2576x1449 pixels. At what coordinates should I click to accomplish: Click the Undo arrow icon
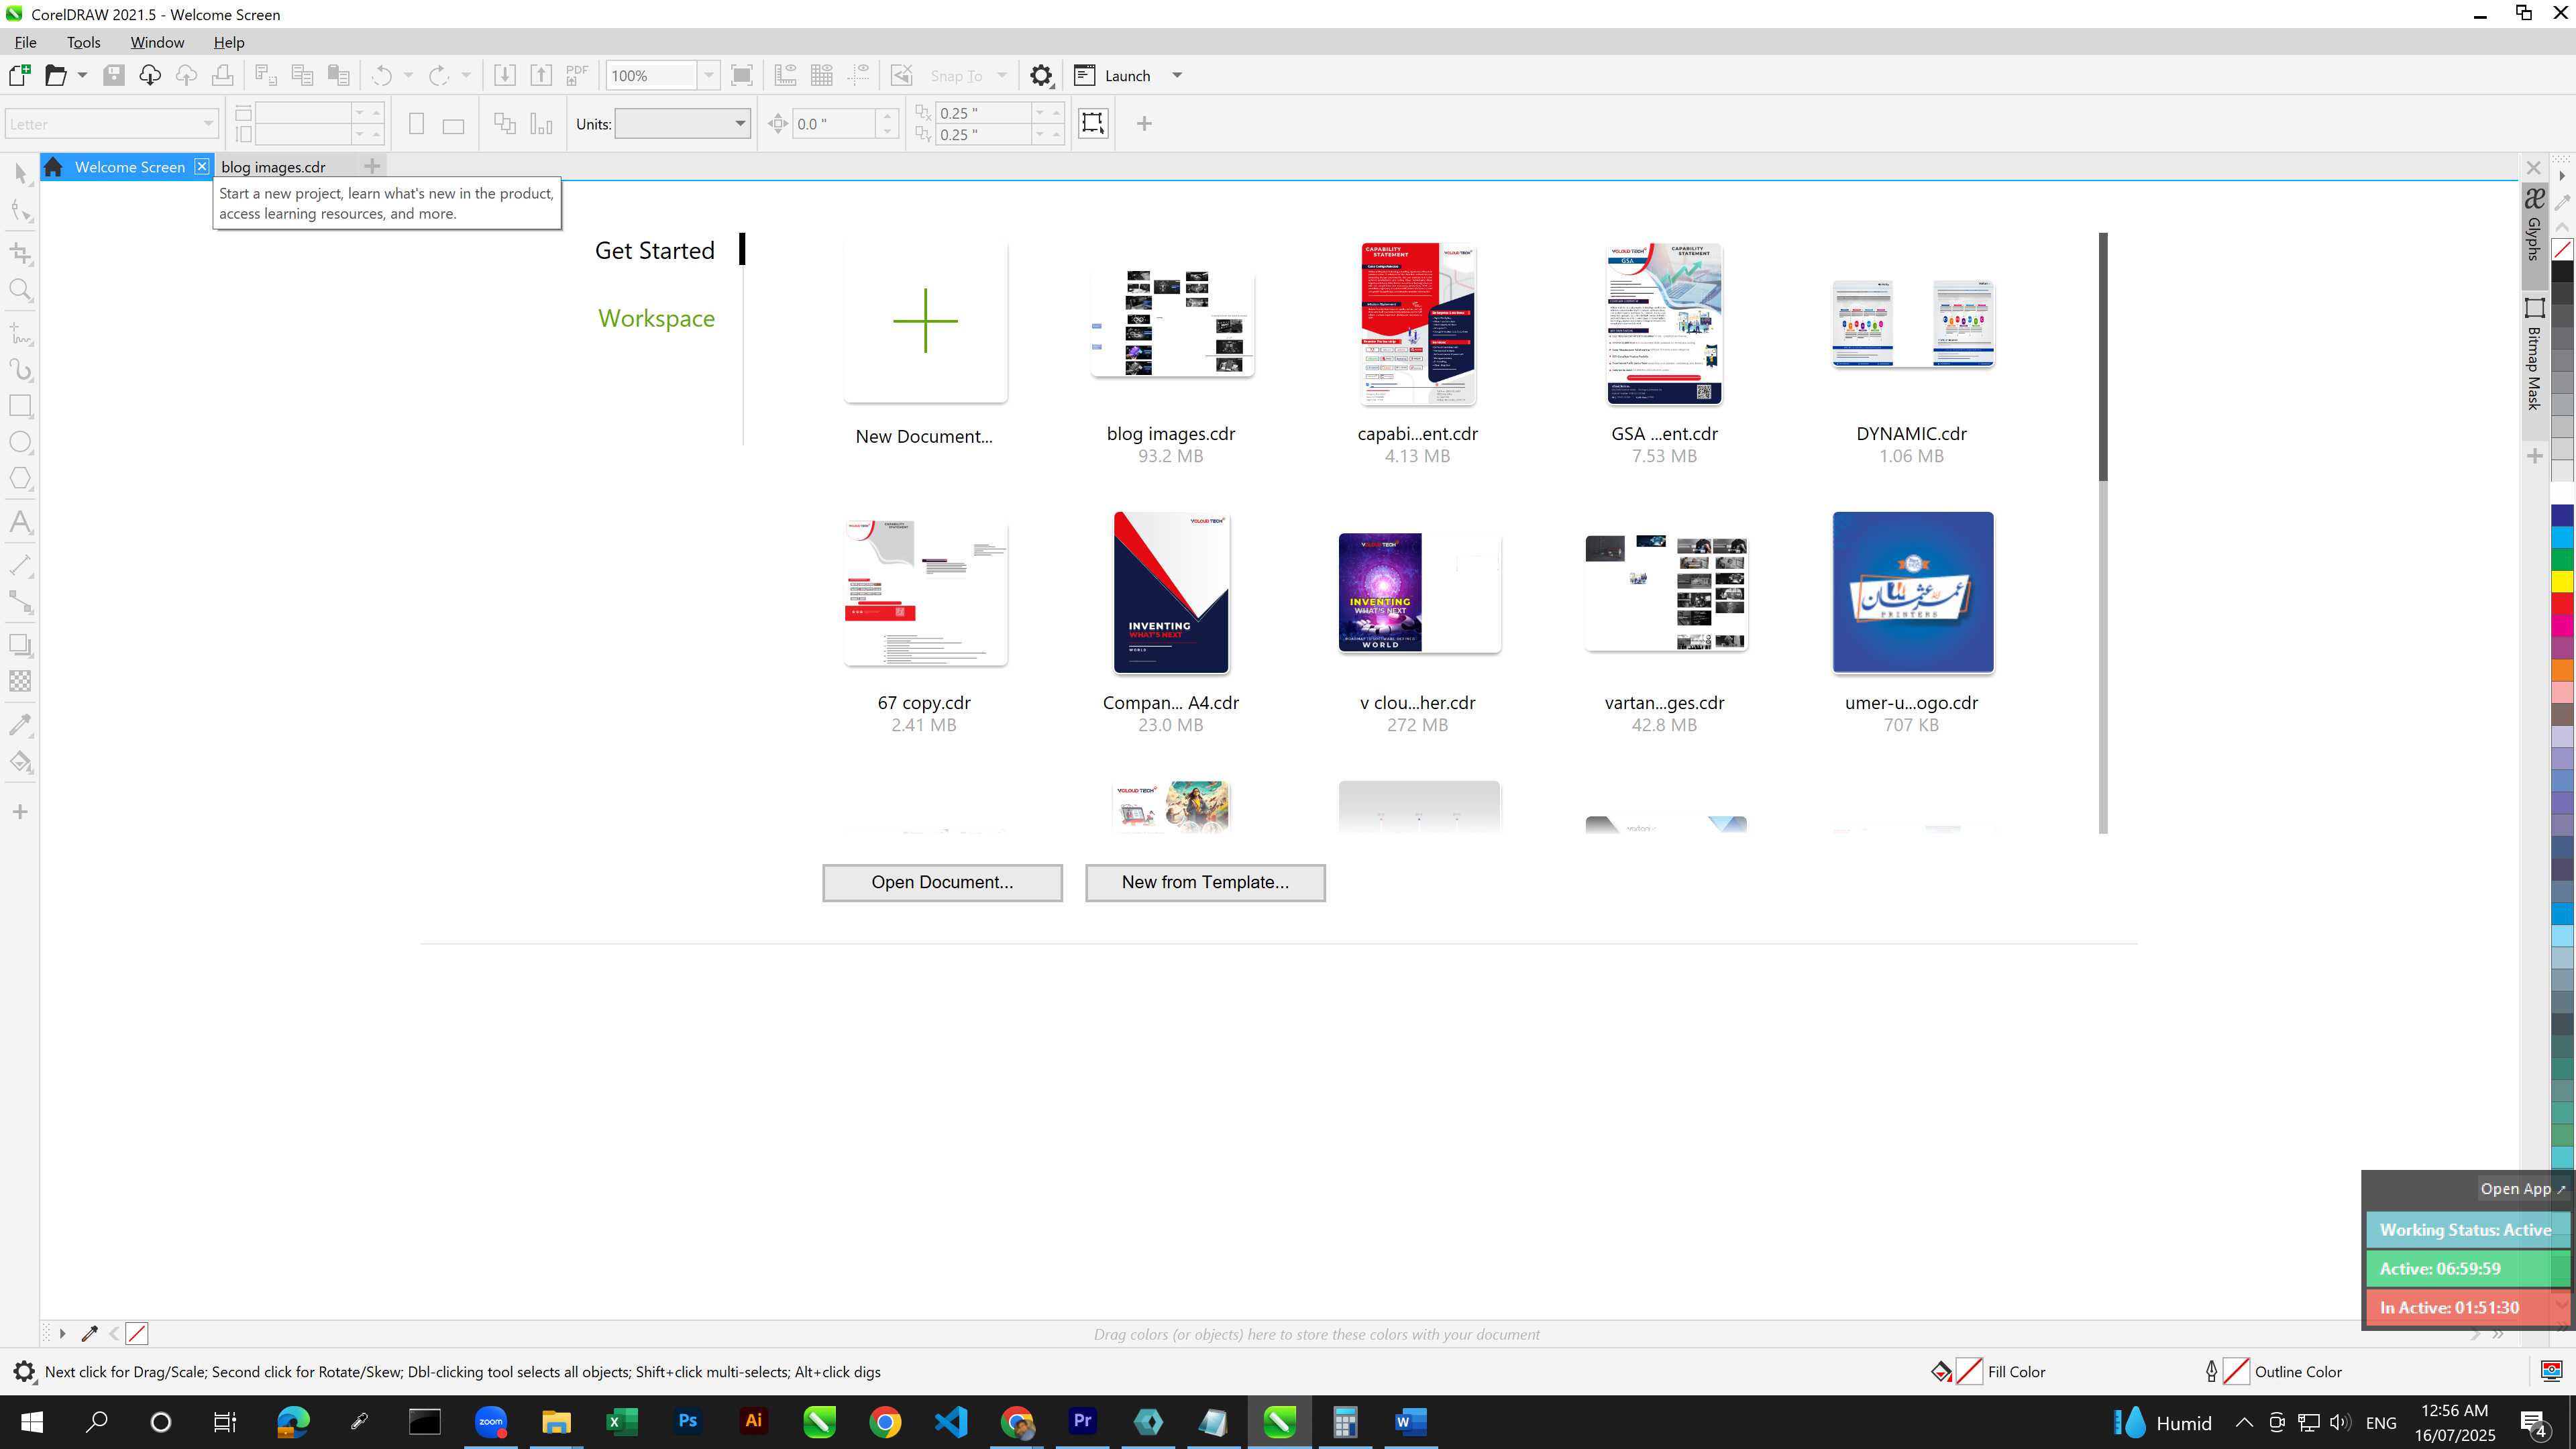[x=381, y=75]
